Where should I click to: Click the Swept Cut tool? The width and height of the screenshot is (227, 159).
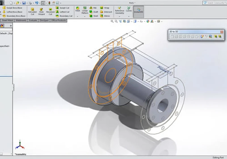[62, 8]
